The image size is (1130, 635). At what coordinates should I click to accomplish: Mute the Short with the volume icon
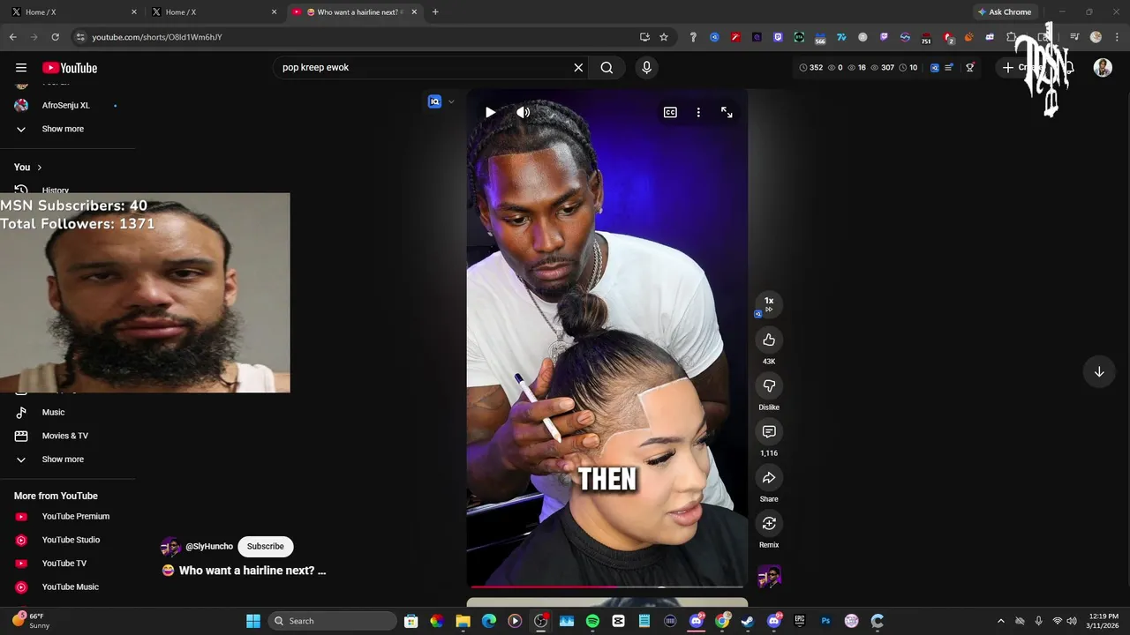(x=523, y=112)
